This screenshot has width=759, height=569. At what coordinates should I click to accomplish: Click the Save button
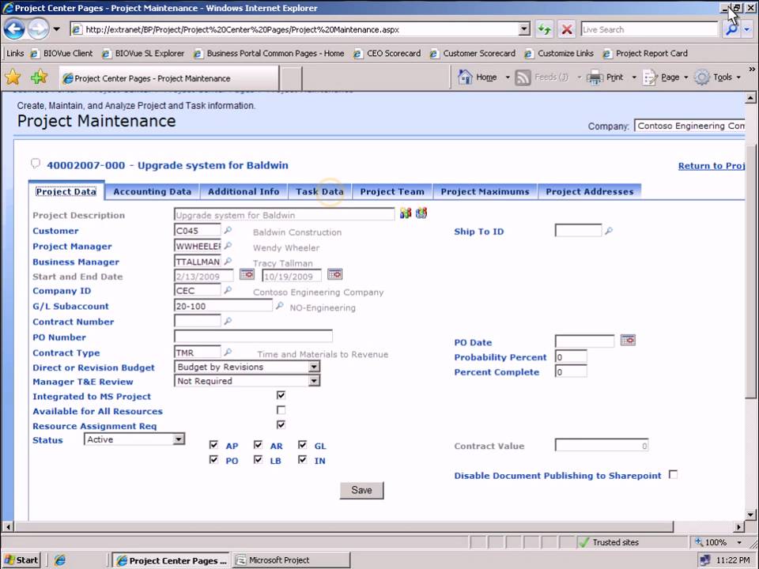pos(361,490)
